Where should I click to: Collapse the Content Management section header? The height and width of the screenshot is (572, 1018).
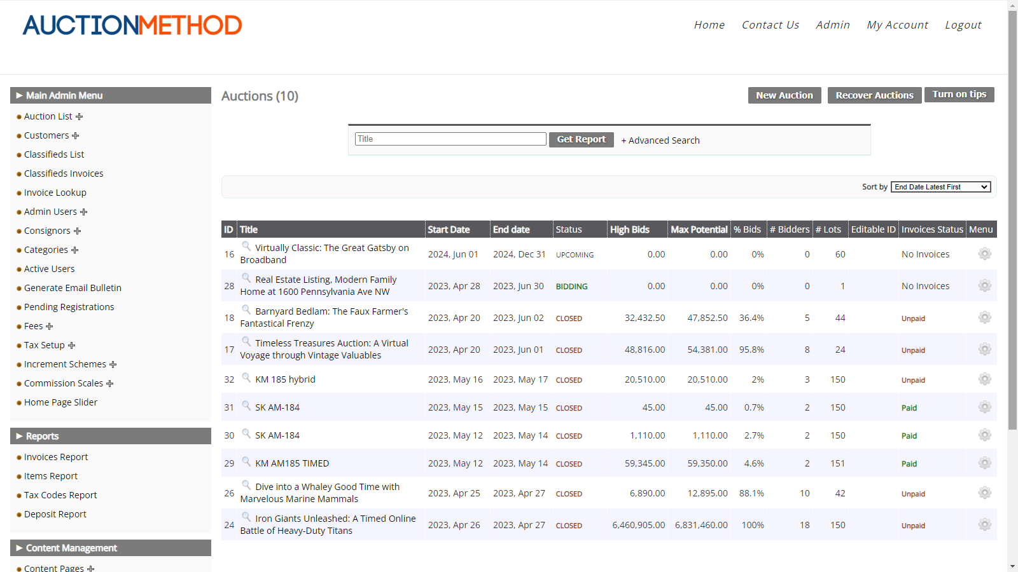pos(111,548)
